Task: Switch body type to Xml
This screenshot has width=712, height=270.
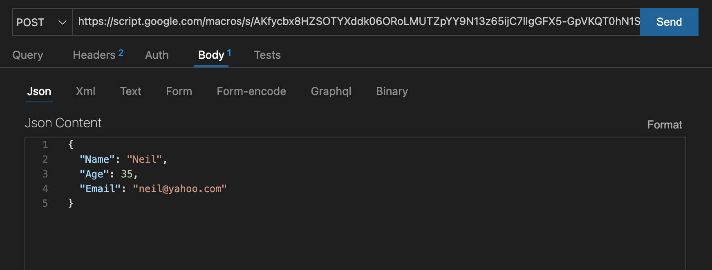Action: 85,91
